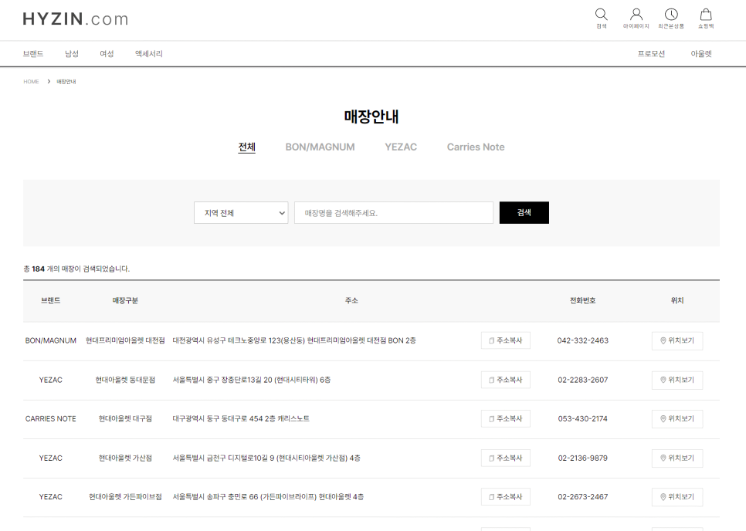Image resolution: width=746 pixels, height=531 pixels.
Task: Click the 서울특별시 송파구 충민로 66 address
Action: [268, 497]
